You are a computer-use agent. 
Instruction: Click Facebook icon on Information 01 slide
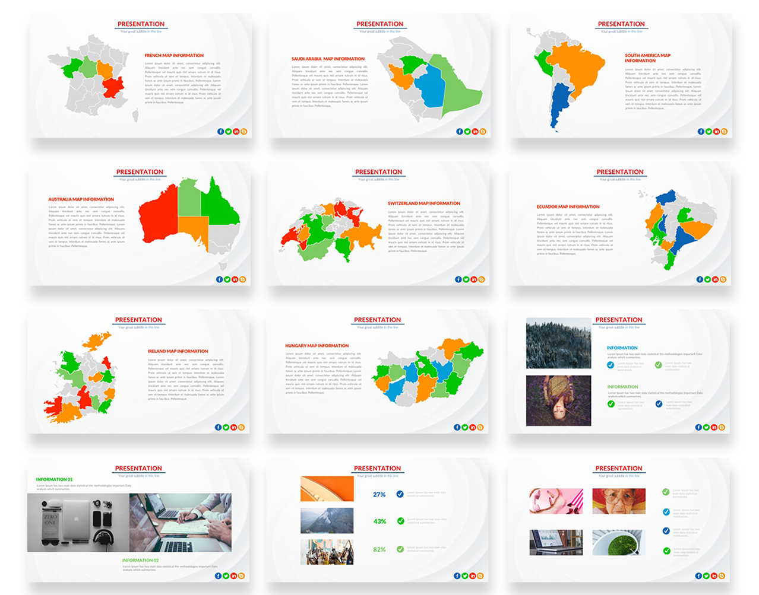pyautogui.click(x=219, y=576)
